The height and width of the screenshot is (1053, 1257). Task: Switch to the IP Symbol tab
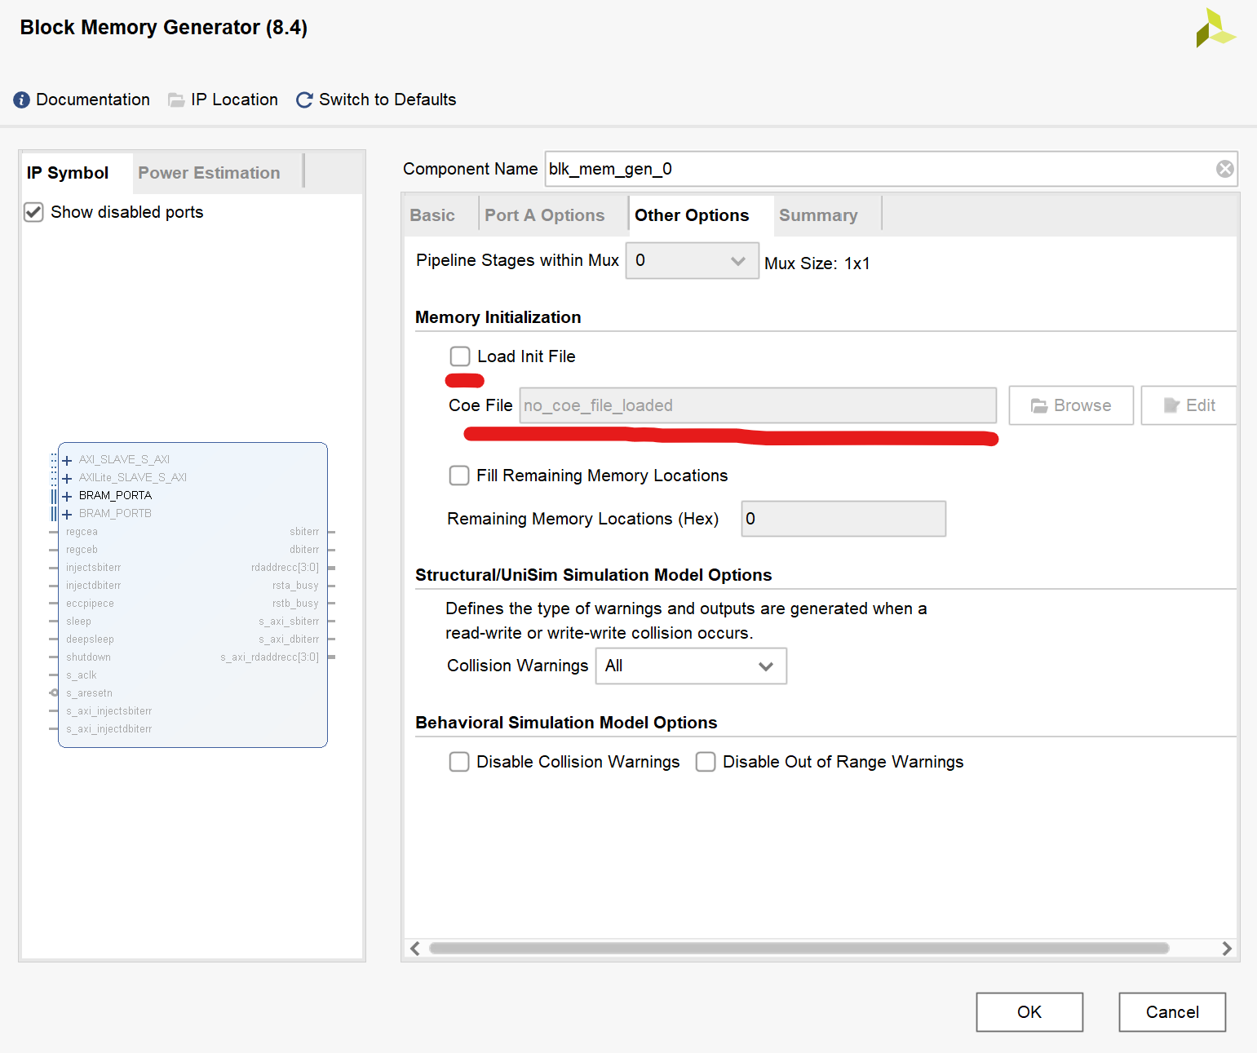(x=68, y=173)
